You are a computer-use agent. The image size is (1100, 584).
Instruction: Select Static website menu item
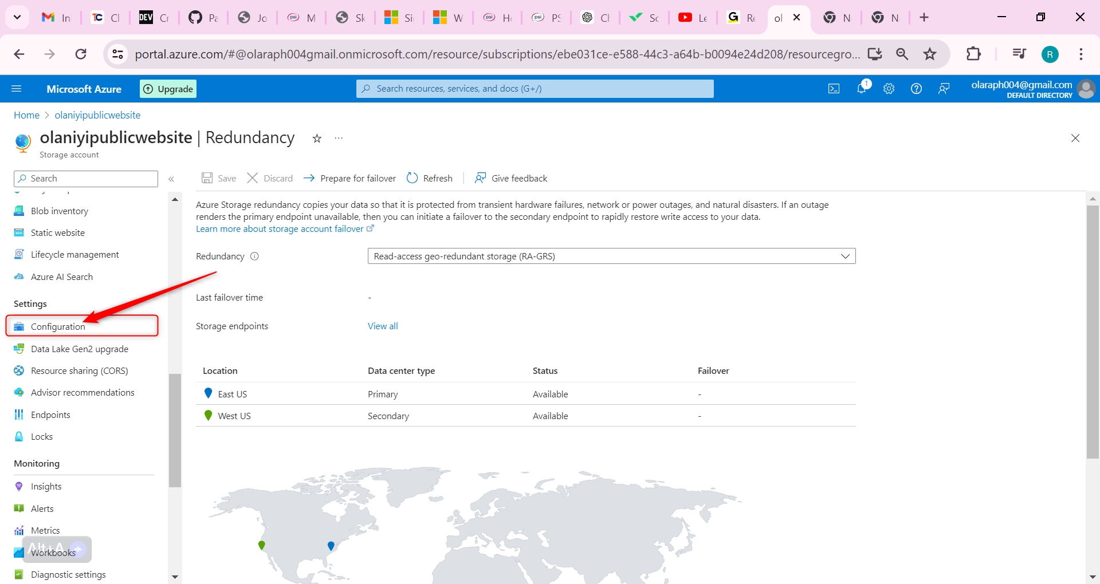tap(57, 233)
